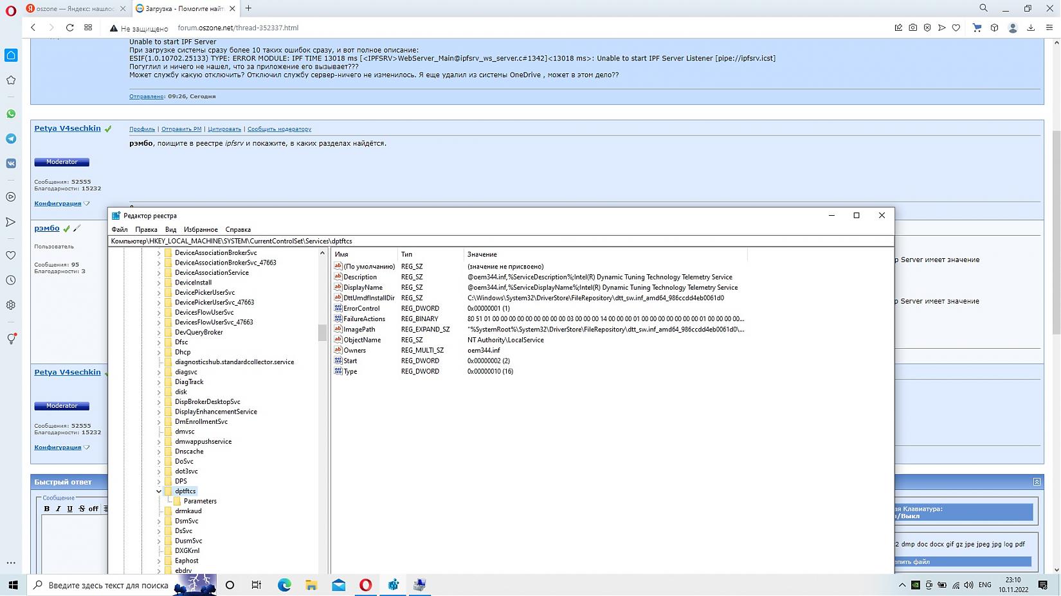
Task: Launch Microsoft Edge from the taskbar
Action: (x=284, y=584)
